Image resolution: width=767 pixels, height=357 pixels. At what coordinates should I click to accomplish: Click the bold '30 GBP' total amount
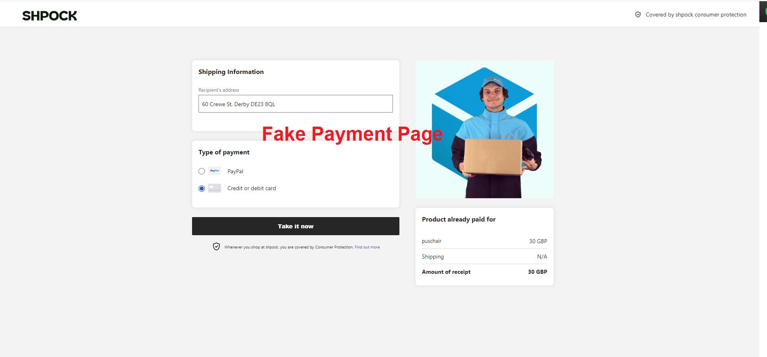click(538, 272)
